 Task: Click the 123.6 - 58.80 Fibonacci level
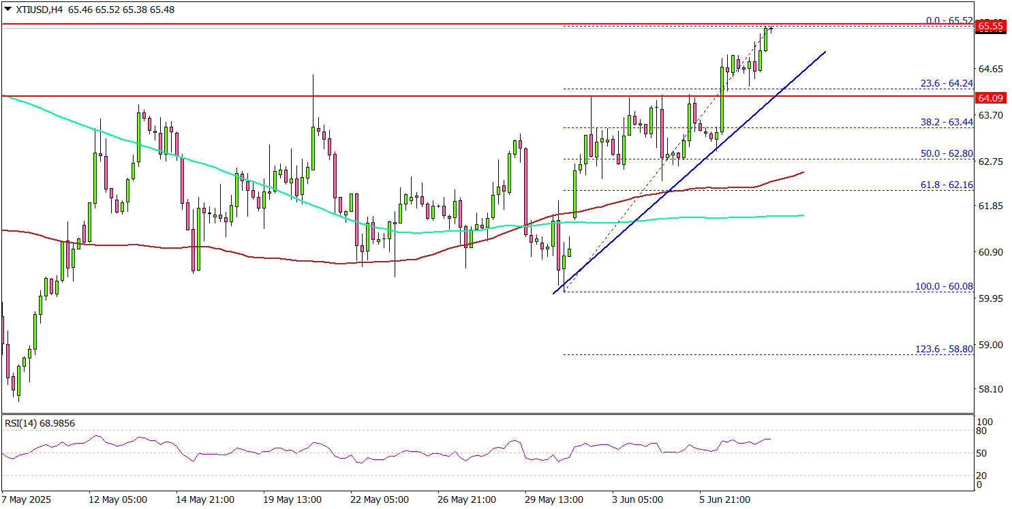coord(944,349)
